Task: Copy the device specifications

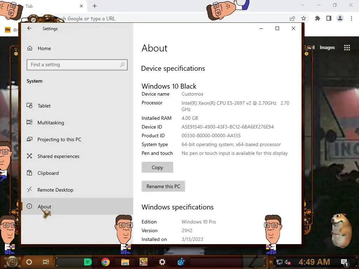Action: [x=157, y=167]
